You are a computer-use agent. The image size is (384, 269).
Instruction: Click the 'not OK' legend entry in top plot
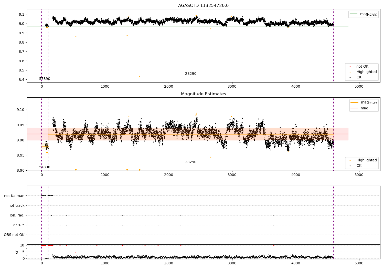(x=362, y=67)
